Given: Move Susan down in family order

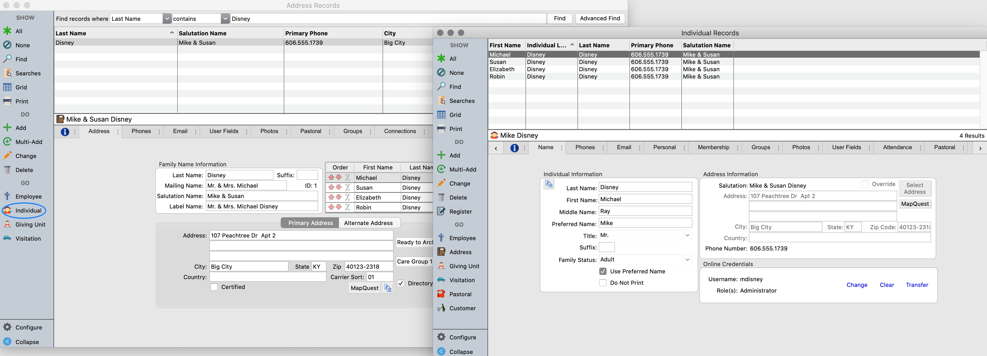Looking at the screenshot, I should tap(339, 188).
